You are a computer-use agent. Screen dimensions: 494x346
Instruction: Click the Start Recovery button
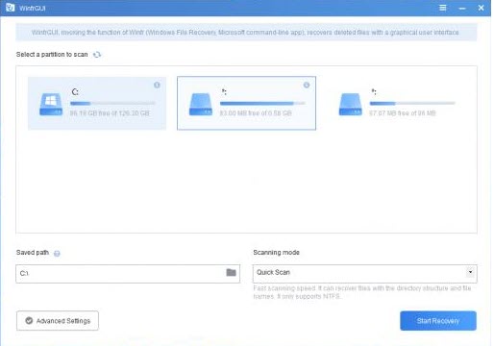click(x=438, y=321)
